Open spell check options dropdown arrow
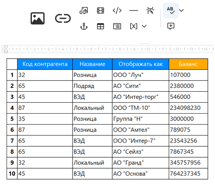Screen dimensions: 215x184 pos(181,10)
